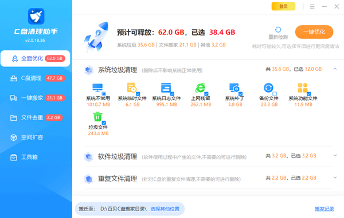This screenshot has width=344, height=218.
Task: Click the version text v2.0.18.36
Action: tap(35, 40)
